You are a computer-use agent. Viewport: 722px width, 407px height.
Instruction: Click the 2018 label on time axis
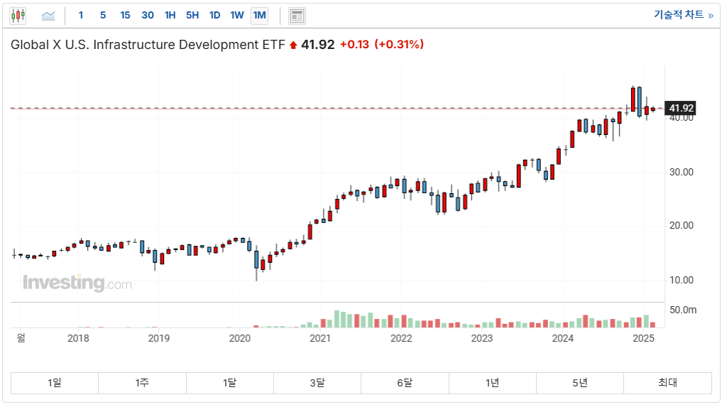pyautogui.click(x=78, y=338)
